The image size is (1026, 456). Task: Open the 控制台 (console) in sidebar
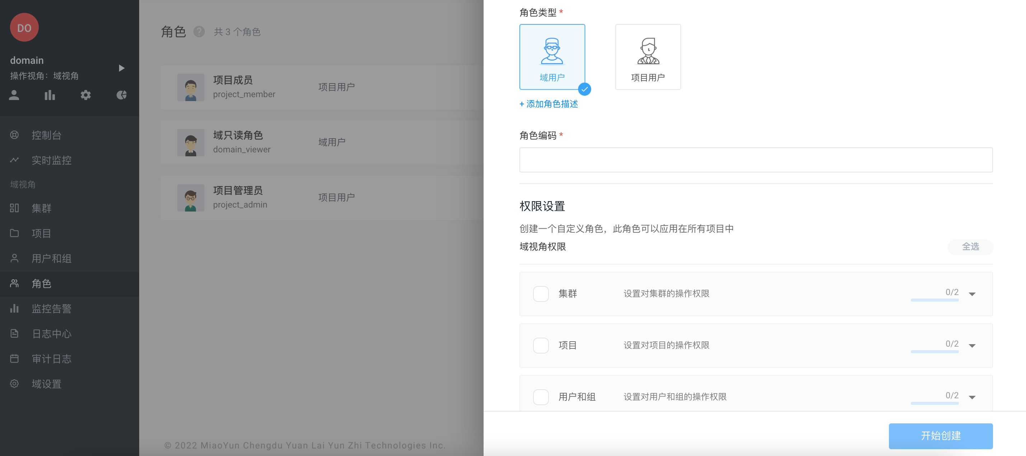tap(46, 135)
